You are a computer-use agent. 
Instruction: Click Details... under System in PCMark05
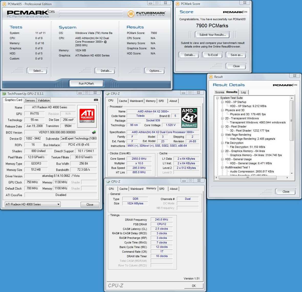(105, 71)
